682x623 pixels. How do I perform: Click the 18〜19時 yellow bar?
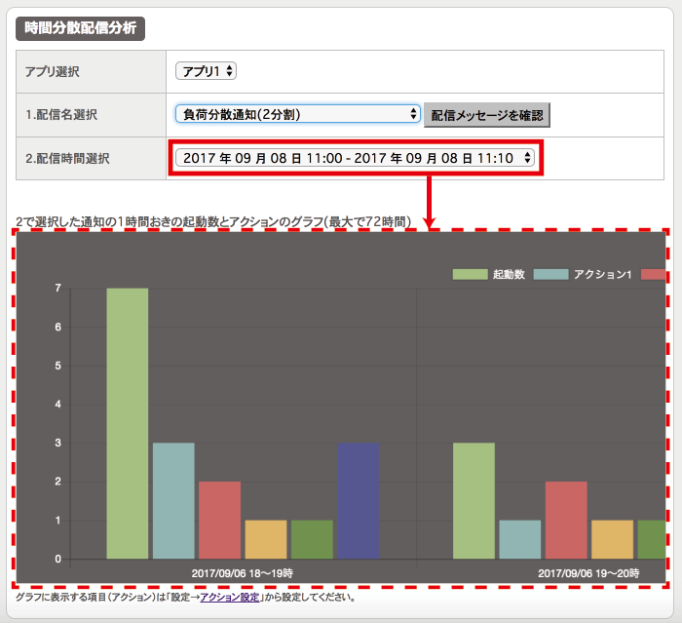tap(266, 539)
